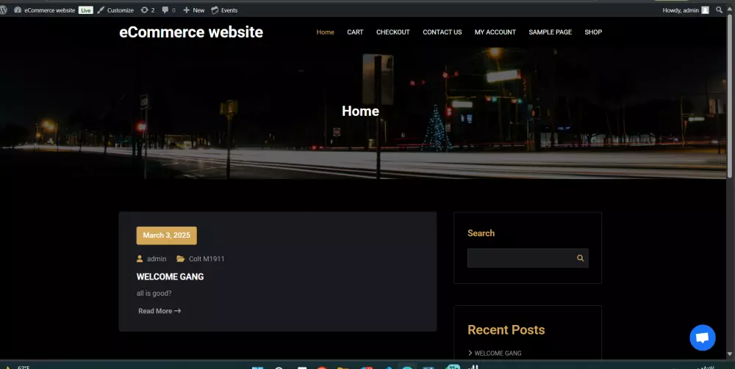The image size is (735, 369).
Task: Open the WordPress logo menu
Action: click(x=3, y=10)
